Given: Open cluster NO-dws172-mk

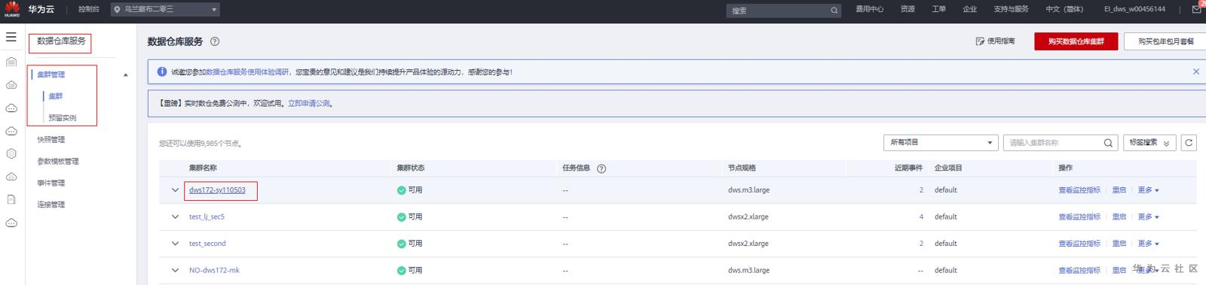Looking at the screenshot, I should click(214, 270).
